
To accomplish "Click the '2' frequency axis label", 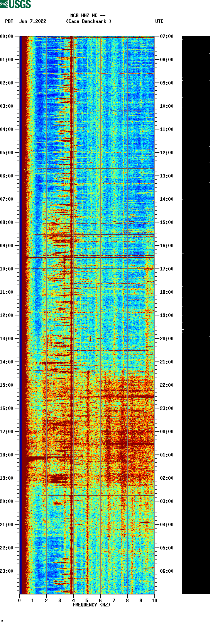I will (46, 601).
